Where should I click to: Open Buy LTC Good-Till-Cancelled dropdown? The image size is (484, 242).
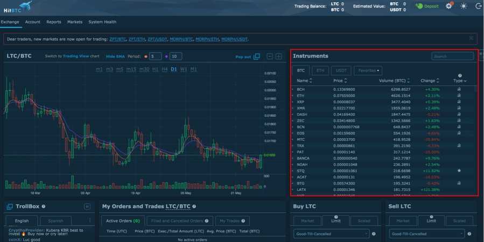tap(331, 234)
